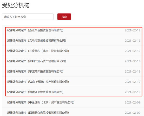Click the keyword search input field
This screenshot has width=144, height=116.
click(28, 17)
